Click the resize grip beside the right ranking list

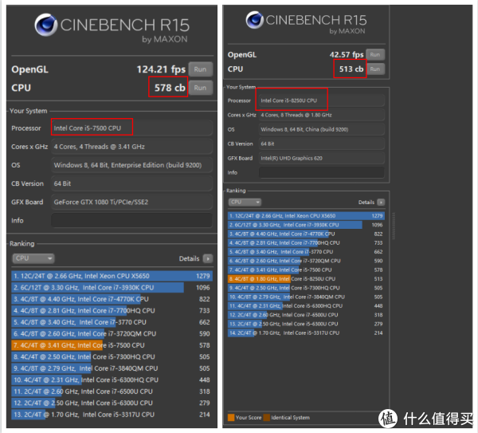click(394, 226)
